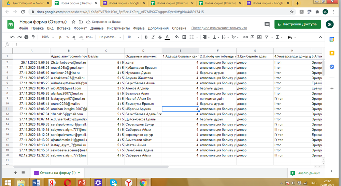The image size is (341, 186).
Task: Open vertical align dropdown
Action: (216, 37)
